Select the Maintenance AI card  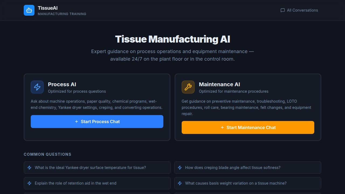coord(248,107)
